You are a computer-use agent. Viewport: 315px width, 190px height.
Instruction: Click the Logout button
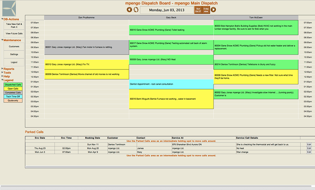coord(14,62)
